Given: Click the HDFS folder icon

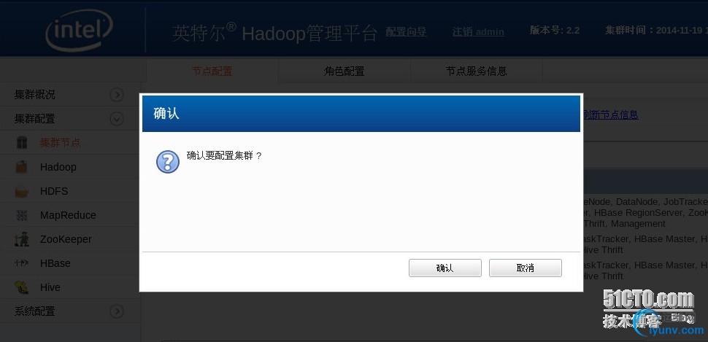Looking at the screenshot, I should [x=22, y=191].
